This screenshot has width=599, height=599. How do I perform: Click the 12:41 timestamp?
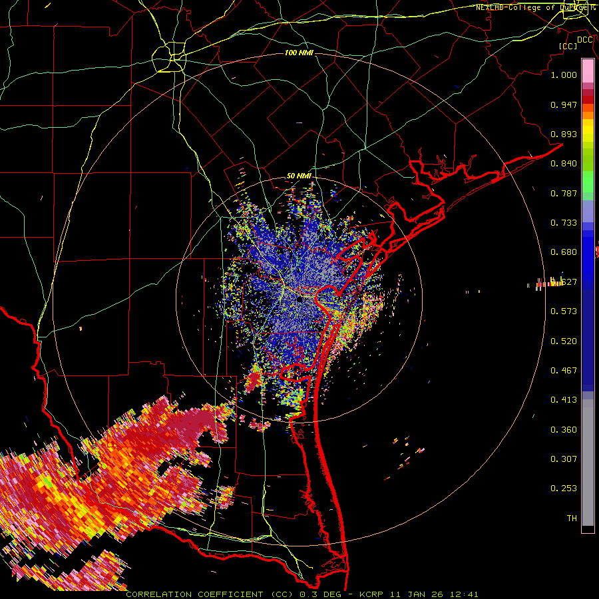[x=464, y=594]
